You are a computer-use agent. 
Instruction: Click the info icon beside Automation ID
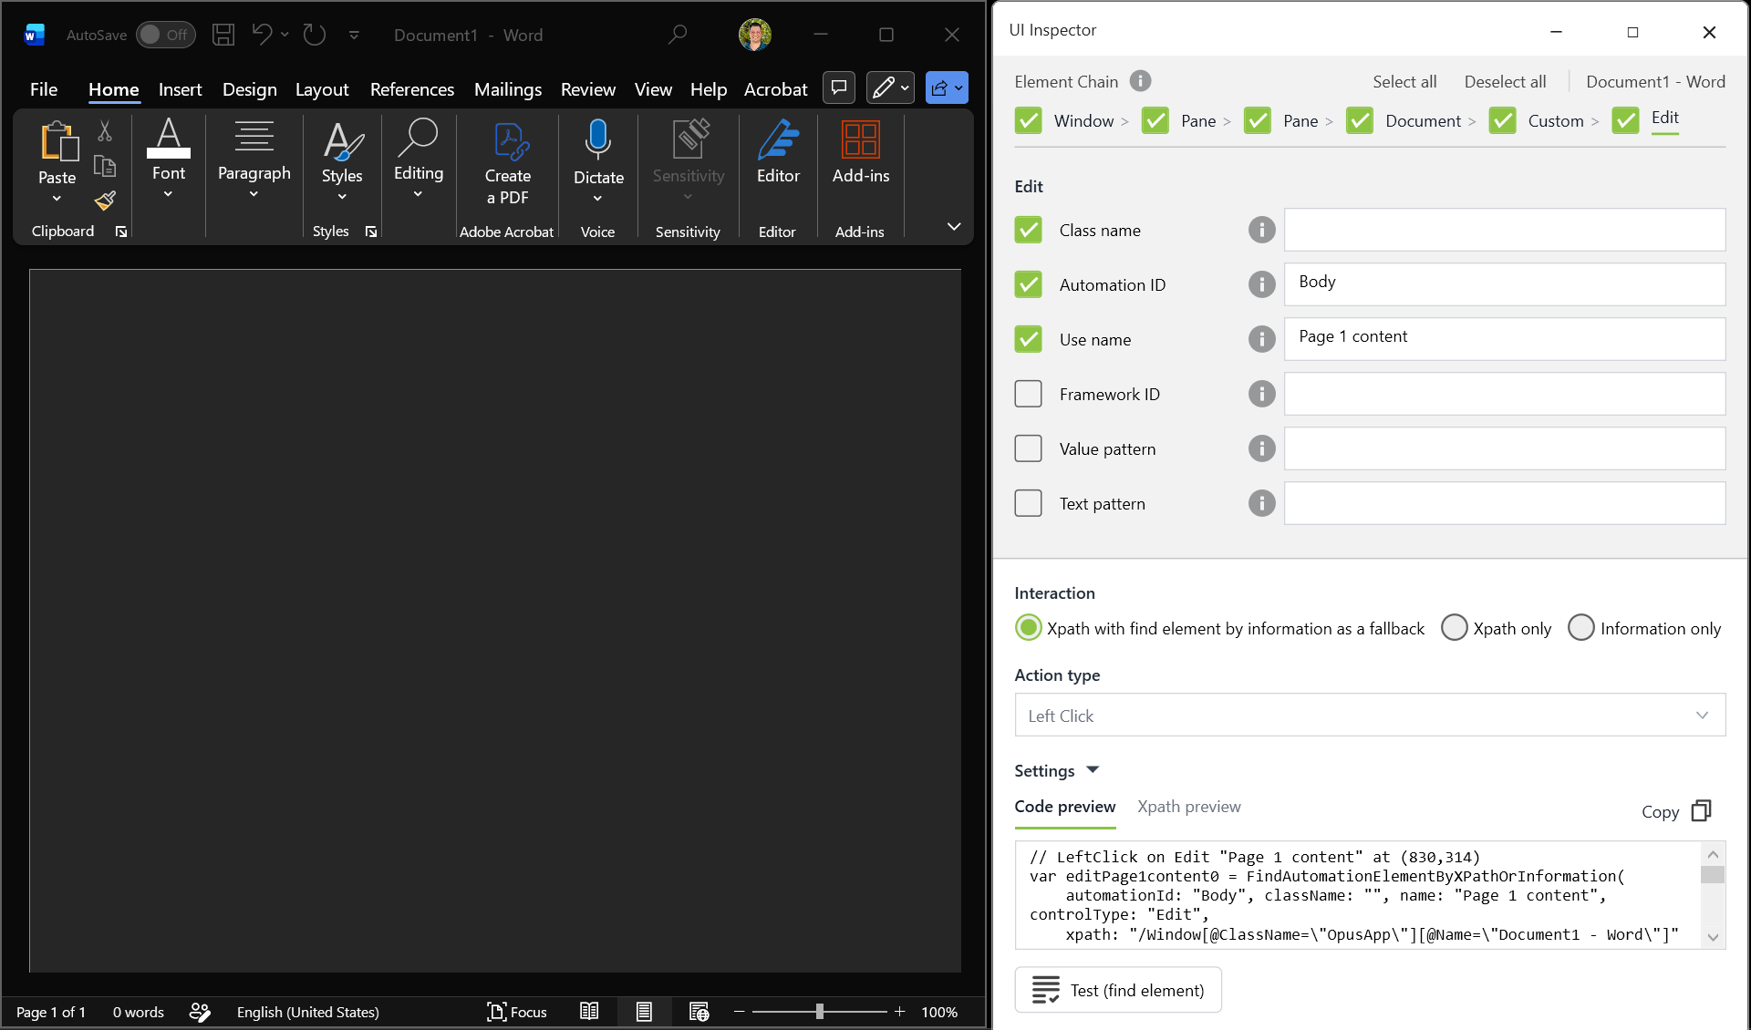tap(1261, 284)
